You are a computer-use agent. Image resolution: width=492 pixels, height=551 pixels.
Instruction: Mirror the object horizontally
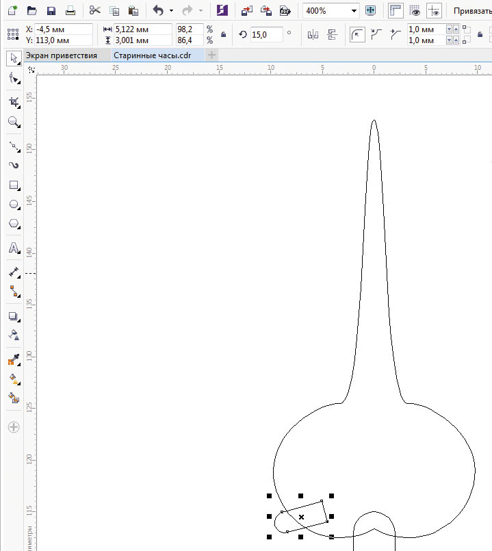pos(313,34)
